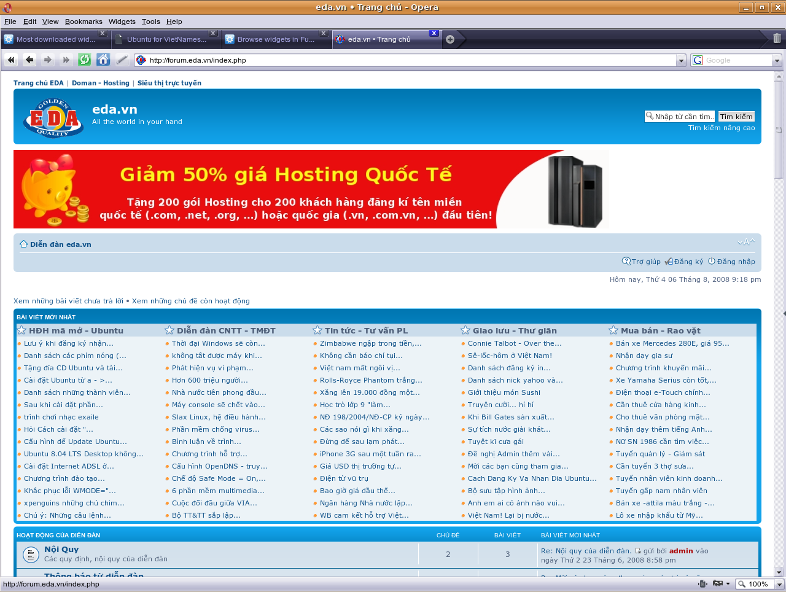Click the home icon beside Diễn đàn eda.vn
The height and width of the screenshot is (592, 786).
[23, 244]
